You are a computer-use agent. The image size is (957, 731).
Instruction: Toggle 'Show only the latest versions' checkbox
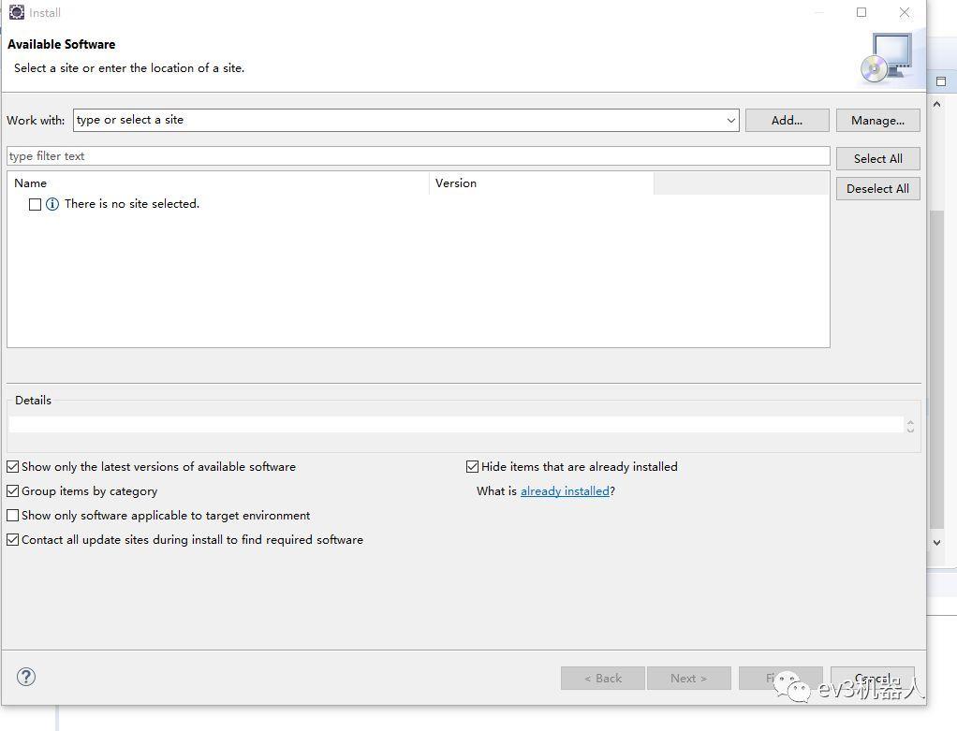[x=13, y=467]
